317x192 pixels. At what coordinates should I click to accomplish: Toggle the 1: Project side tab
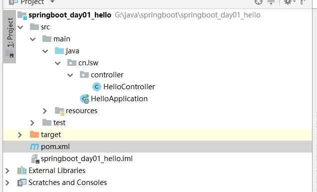click(9, 36)
